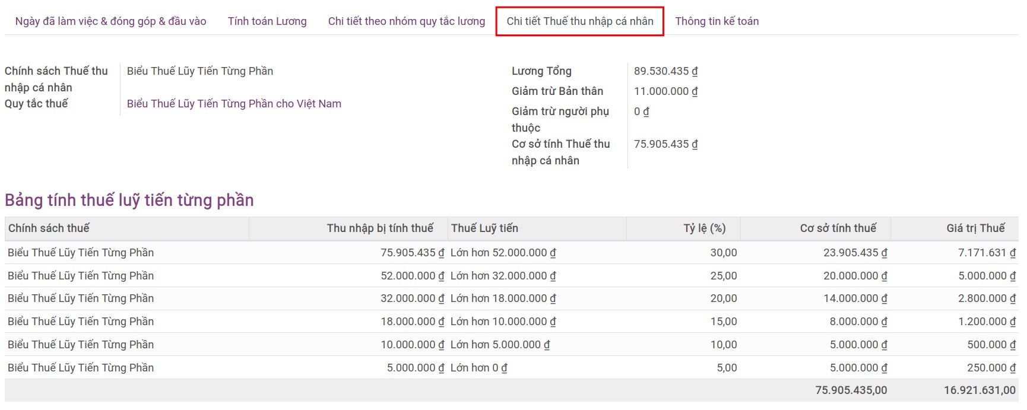Click the tax base cell 20.000.000 ₫
Screen dimensions: 1027x410
(x=855, y=276)
